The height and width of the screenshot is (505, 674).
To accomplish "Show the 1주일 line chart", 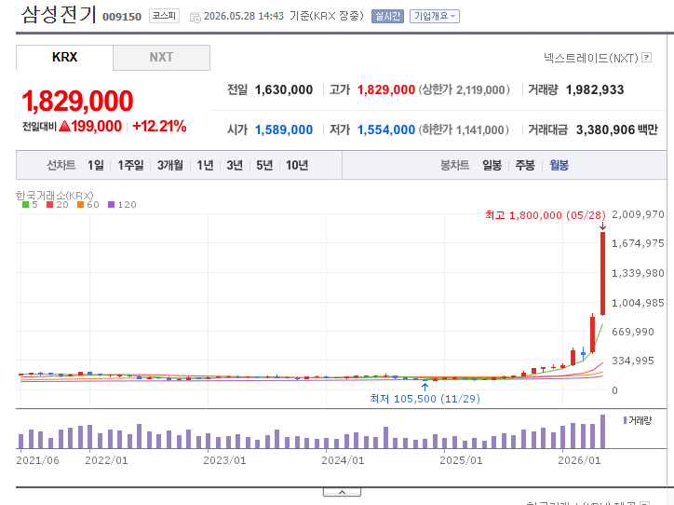I will (x=130, y=165).
